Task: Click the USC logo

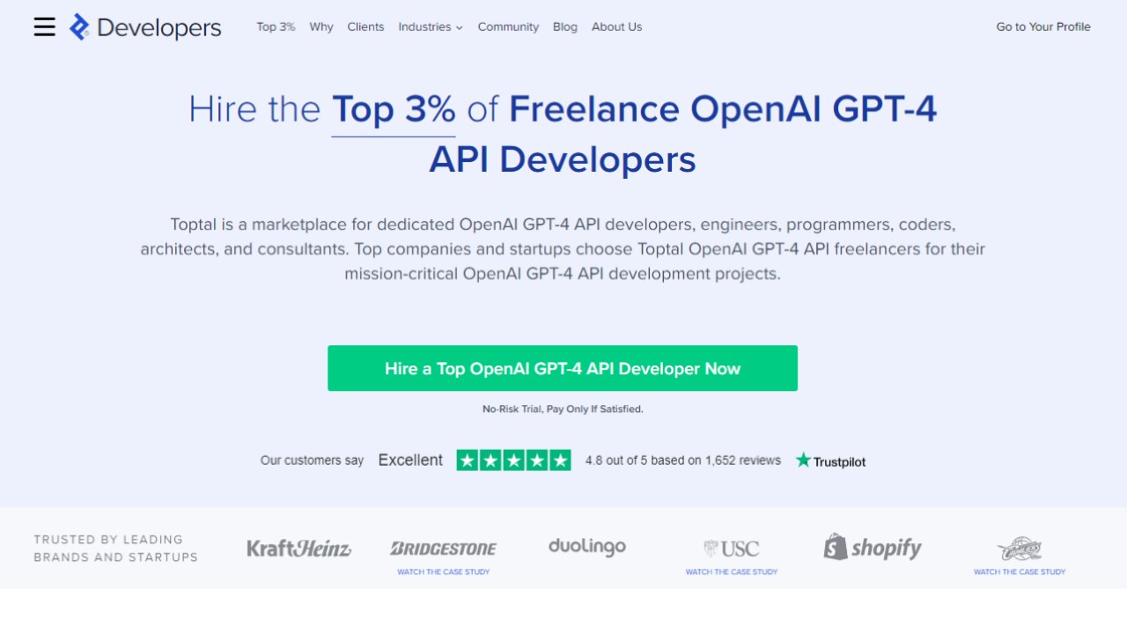Action: [732, 549]
